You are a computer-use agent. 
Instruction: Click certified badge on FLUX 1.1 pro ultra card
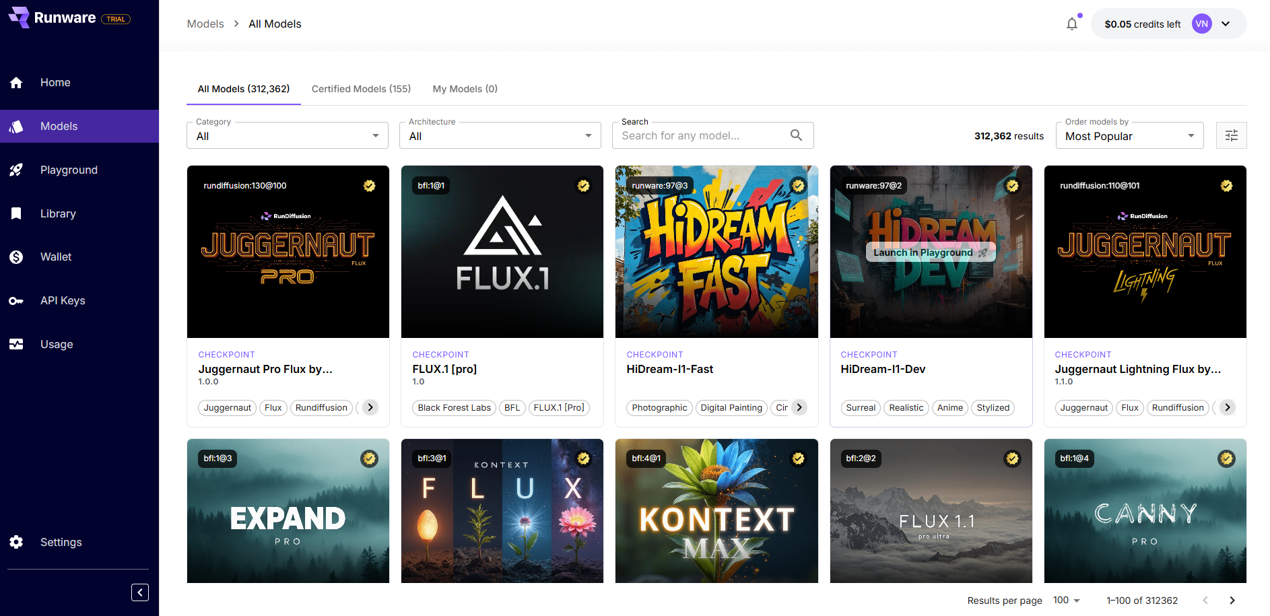tap(1012, 458)
